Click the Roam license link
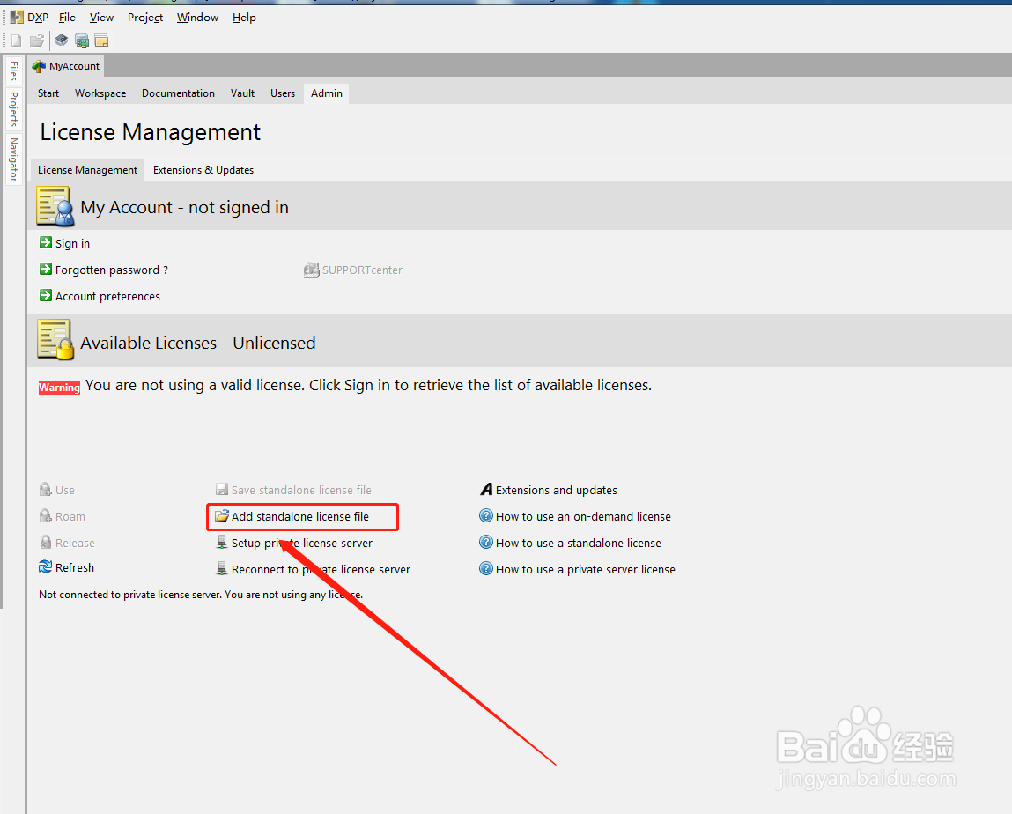This screenshot has width=1012, height=814. pos(70,516)
